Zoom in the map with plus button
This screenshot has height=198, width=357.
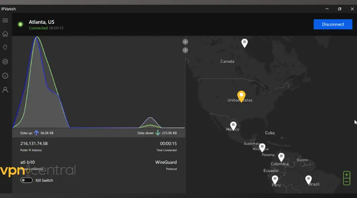pyautogui.click(x=347, y=175)
